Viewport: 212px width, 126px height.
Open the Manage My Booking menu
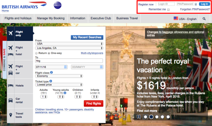pos(51,18)
